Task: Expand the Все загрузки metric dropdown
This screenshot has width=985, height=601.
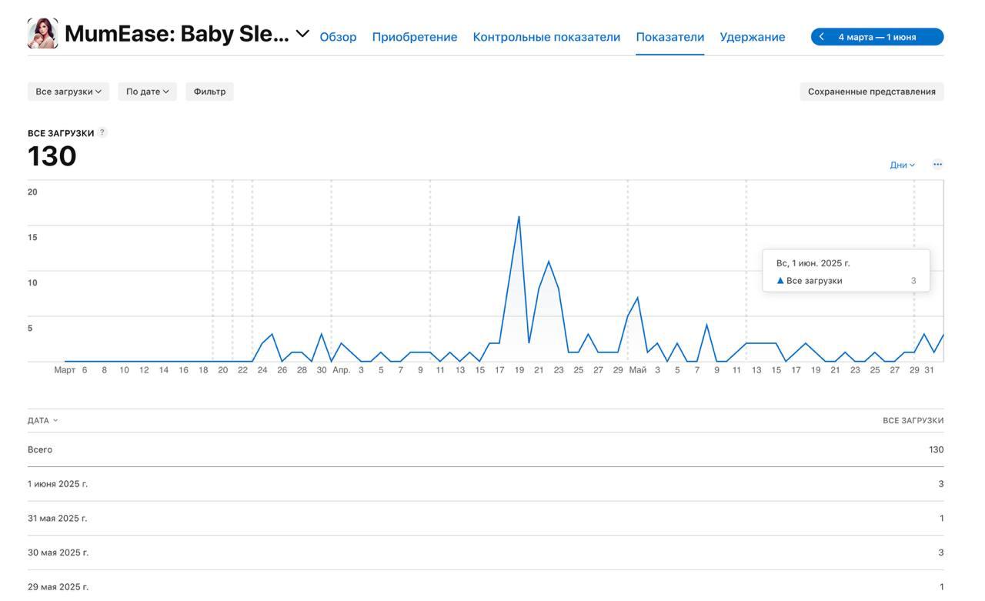Action: (68, 92)
